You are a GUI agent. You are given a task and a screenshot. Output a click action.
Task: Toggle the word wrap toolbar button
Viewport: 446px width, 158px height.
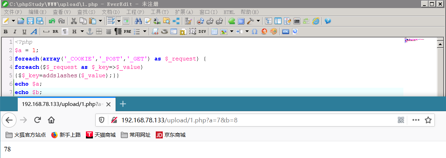111,21
